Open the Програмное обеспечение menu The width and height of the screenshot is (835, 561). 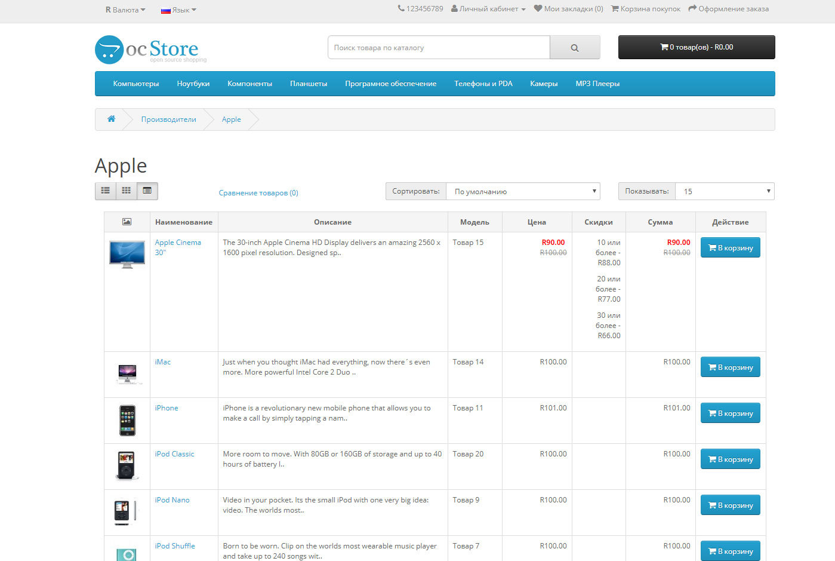click(390, 84)
